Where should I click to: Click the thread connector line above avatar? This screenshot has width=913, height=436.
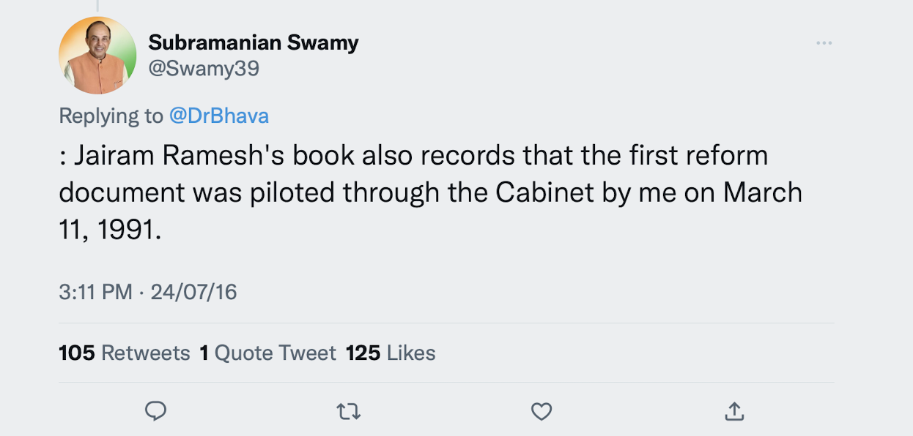[97, 5]
